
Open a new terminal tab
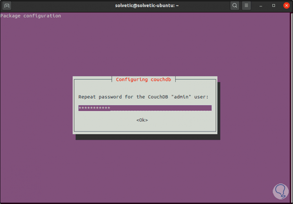7,6
